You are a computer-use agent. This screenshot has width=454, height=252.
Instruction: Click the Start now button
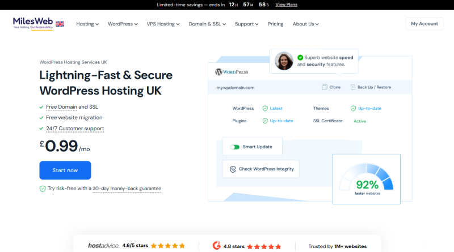point(65,170)
